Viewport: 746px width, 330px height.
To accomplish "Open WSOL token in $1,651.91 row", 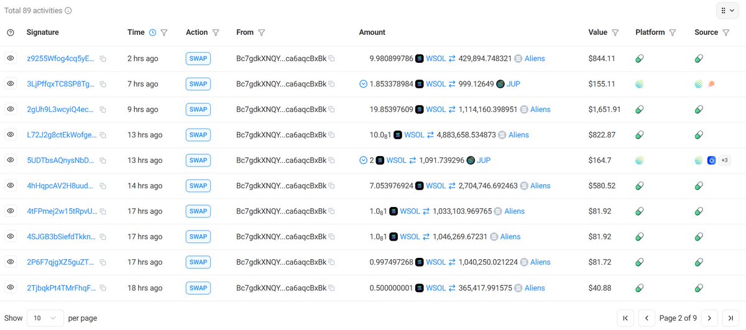I will click(436, 109).
